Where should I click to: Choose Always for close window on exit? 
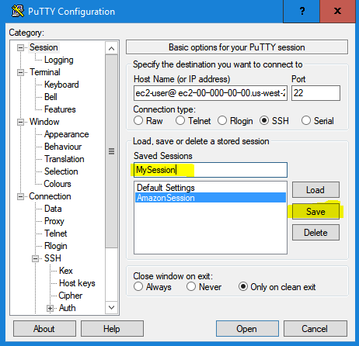tap(138, 286)
